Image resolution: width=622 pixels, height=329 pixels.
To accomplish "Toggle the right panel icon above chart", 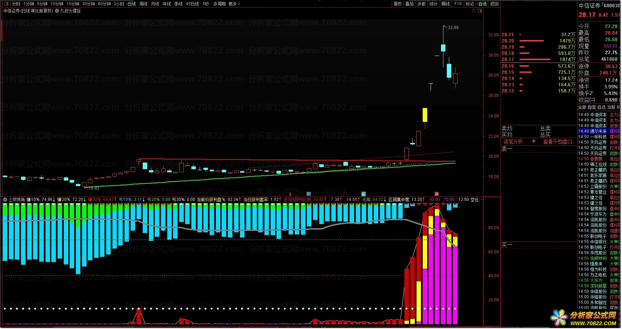I will 480,11.
